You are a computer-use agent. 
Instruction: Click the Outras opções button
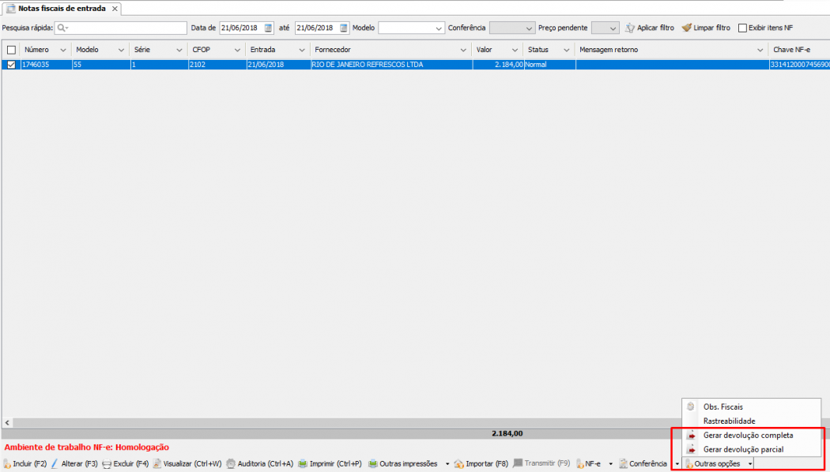click(x=716, y=464)
